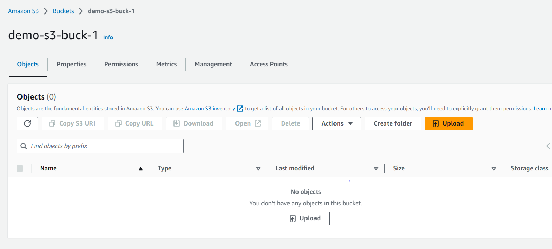Click the Last modified column header text
The height and width of the screenshot is (249, 552).
click(x=295, y=168)
